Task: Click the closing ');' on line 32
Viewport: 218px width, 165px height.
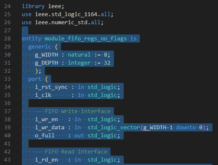Action: pos(38,71)
